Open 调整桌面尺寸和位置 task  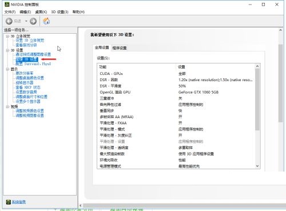click(31, 97)
